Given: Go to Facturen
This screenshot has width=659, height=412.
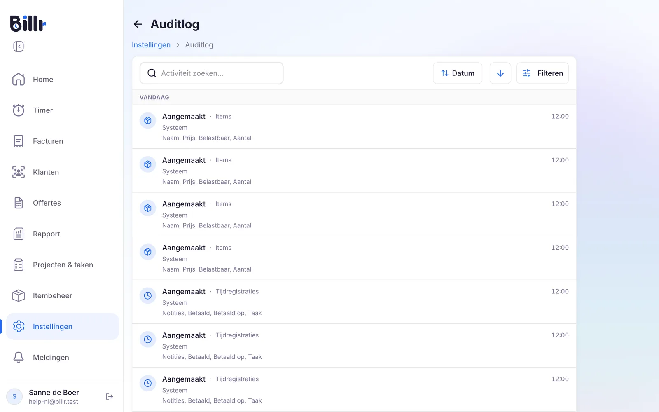Looking at the screenshot, I should click(x=63, y=141).
